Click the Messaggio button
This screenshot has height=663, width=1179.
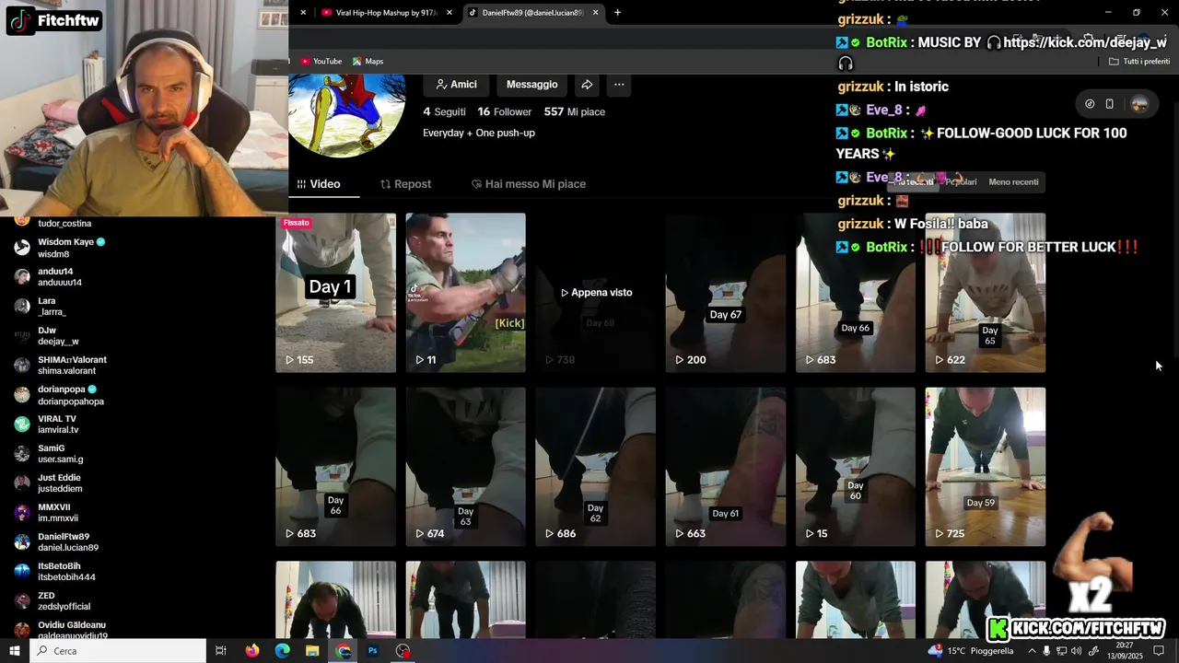(531, 85)
